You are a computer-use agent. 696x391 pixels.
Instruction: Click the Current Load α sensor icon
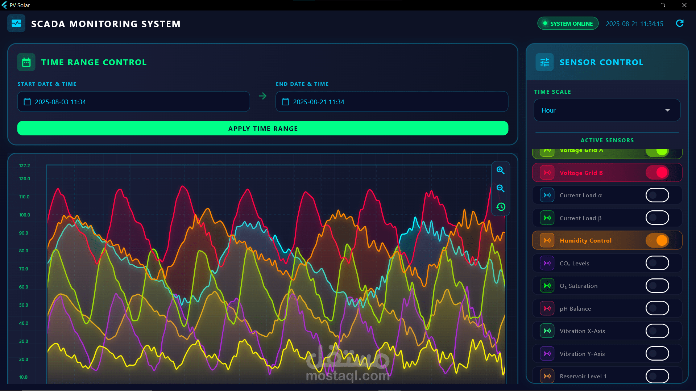click(547, 195)
